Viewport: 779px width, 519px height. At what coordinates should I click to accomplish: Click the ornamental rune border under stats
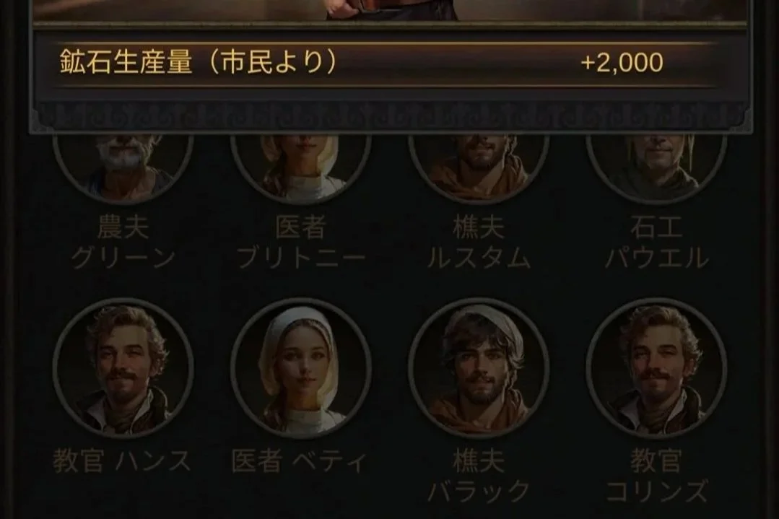point(390,117)
